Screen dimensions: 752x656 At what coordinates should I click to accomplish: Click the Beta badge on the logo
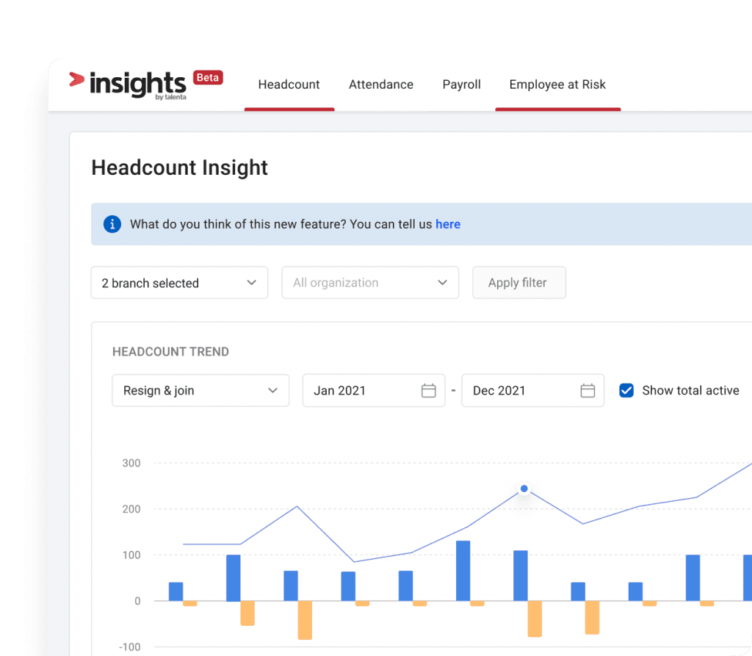click(208, 76)
